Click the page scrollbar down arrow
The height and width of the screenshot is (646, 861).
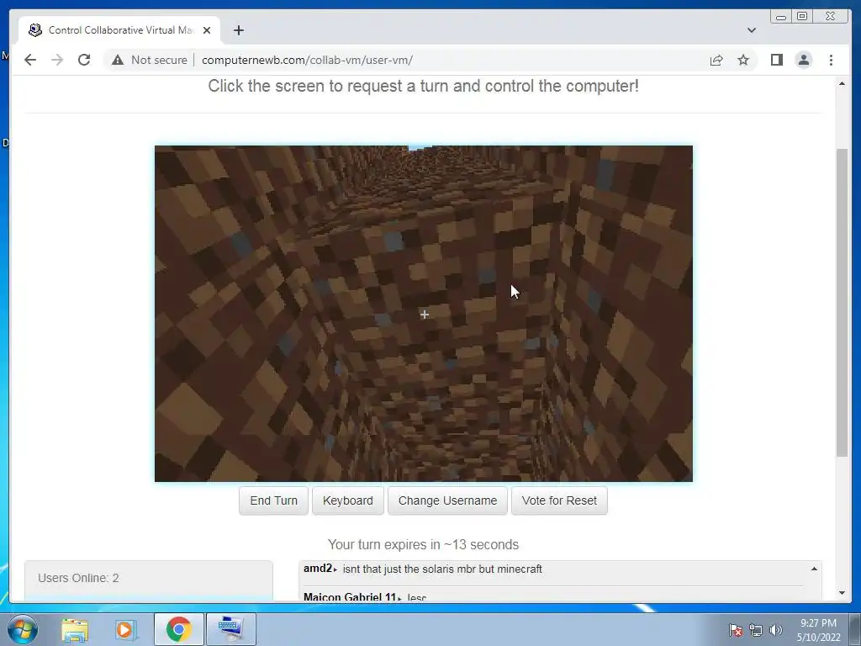842,593
